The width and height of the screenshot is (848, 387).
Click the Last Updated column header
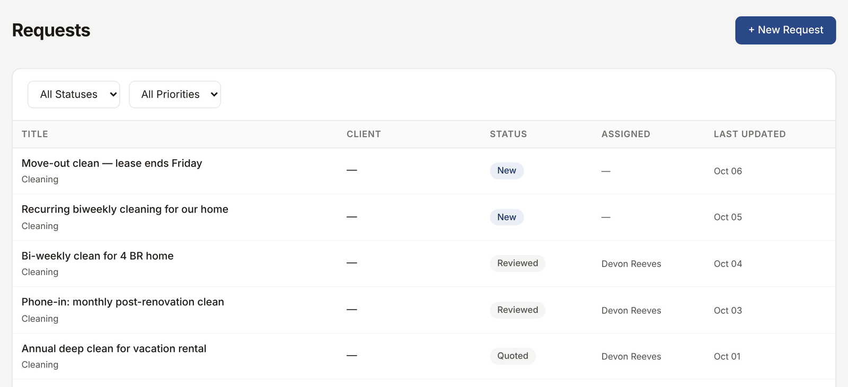[x=749, y=134]
